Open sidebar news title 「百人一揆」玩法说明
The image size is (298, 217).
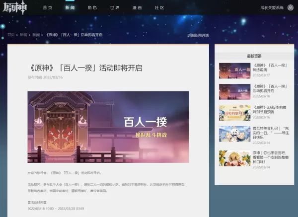270,68
